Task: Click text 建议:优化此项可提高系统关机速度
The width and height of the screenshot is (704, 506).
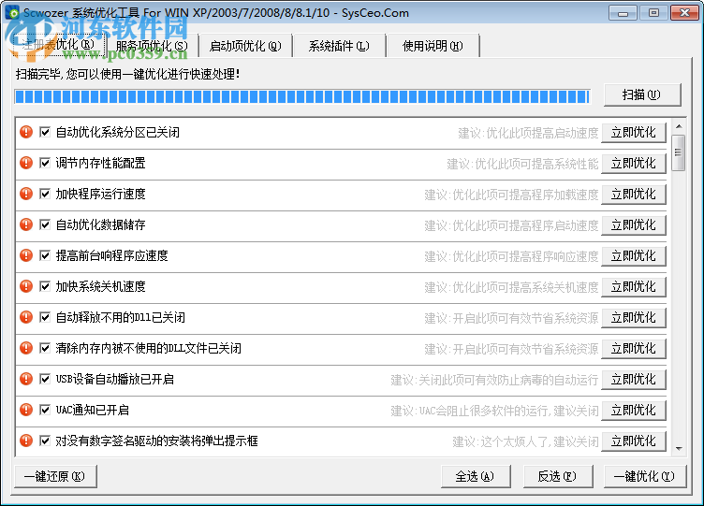Action: pos(511,287)
